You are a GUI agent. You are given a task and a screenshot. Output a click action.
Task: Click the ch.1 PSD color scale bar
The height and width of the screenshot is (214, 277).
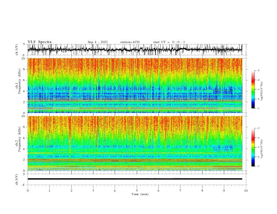(253, 90)
